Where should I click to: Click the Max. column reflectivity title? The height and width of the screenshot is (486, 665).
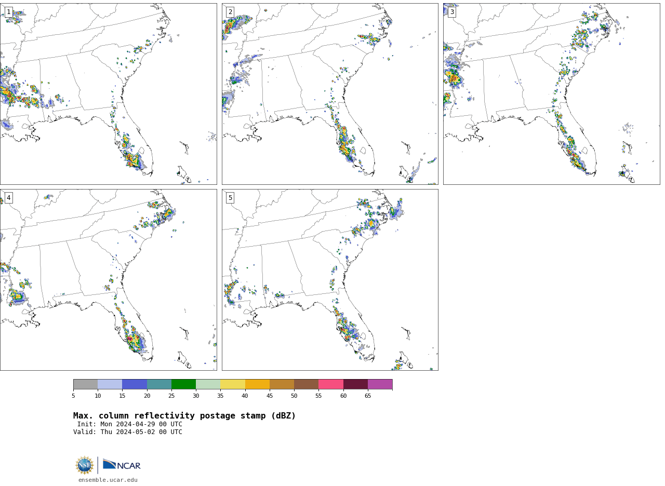click(184, 416)
